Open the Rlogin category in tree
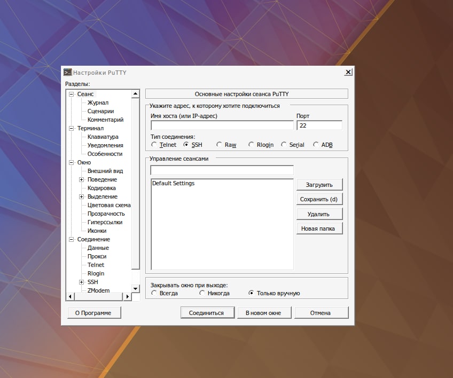The width and height of the screenshot is (453, 378). (x=96, y=273)
